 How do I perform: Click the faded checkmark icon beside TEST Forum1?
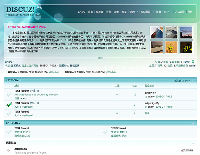(x=9, y=95)
